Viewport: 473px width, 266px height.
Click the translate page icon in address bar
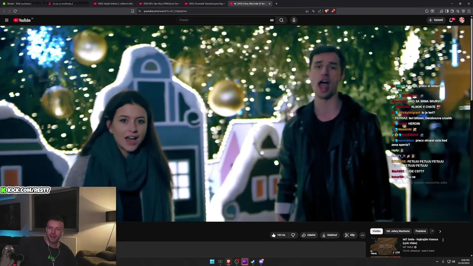coord(313,11)
